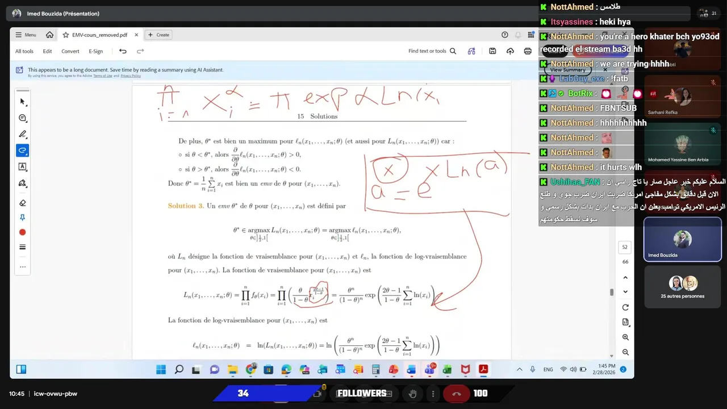Open File Explorer from the taskbar

(232, 369)
